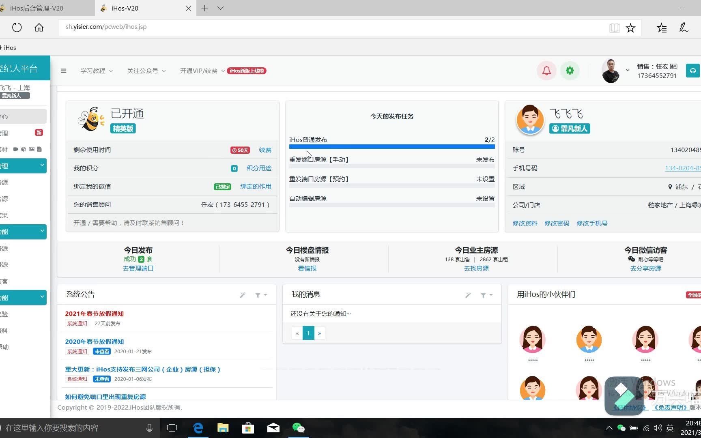The image size is (701, 438).
Task: Expand the 开通VIP/续费 menu
Action: 202,71
